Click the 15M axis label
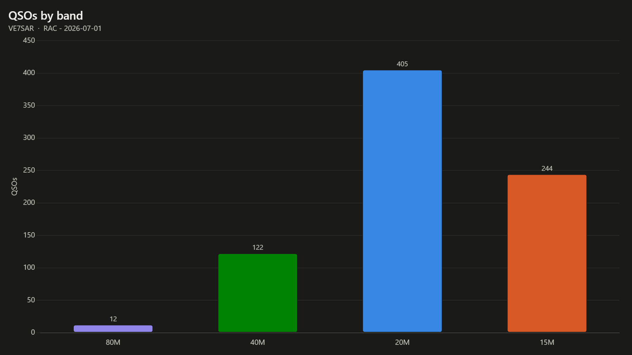Image resolution: width=632 pixels, height=355 pixels. point(547,342)
